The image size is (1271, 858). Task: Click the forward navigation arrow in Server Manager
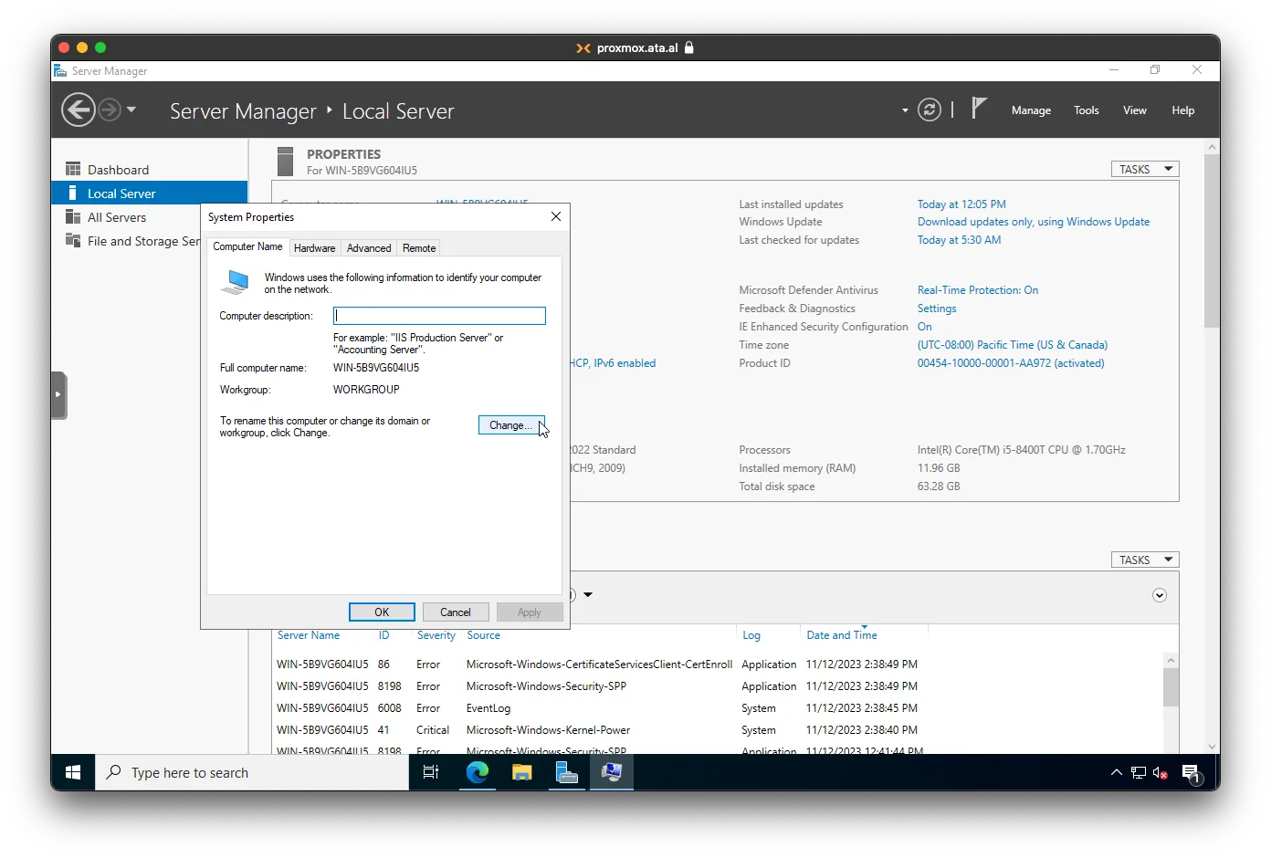click(x=110, y=110)
